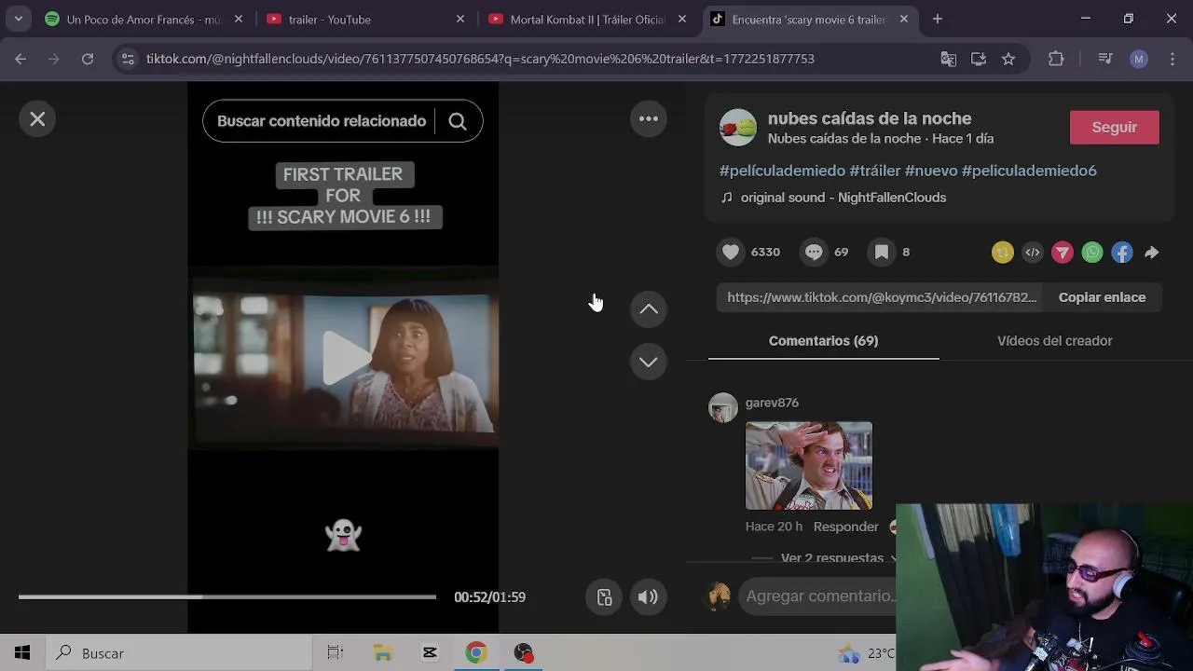Screen dimensions: 1193x671
Task: Open the Windows Start menu
Action: [x=22, y=653]
